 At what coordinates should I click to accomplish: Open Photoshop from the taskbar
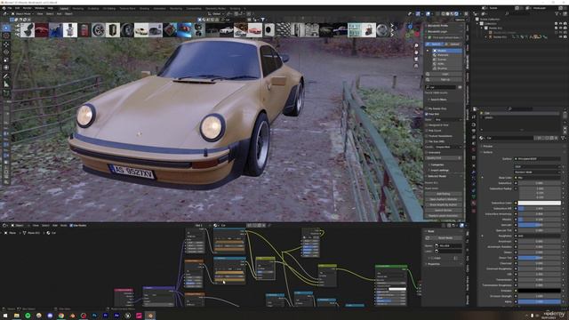(x=95, y=316)
